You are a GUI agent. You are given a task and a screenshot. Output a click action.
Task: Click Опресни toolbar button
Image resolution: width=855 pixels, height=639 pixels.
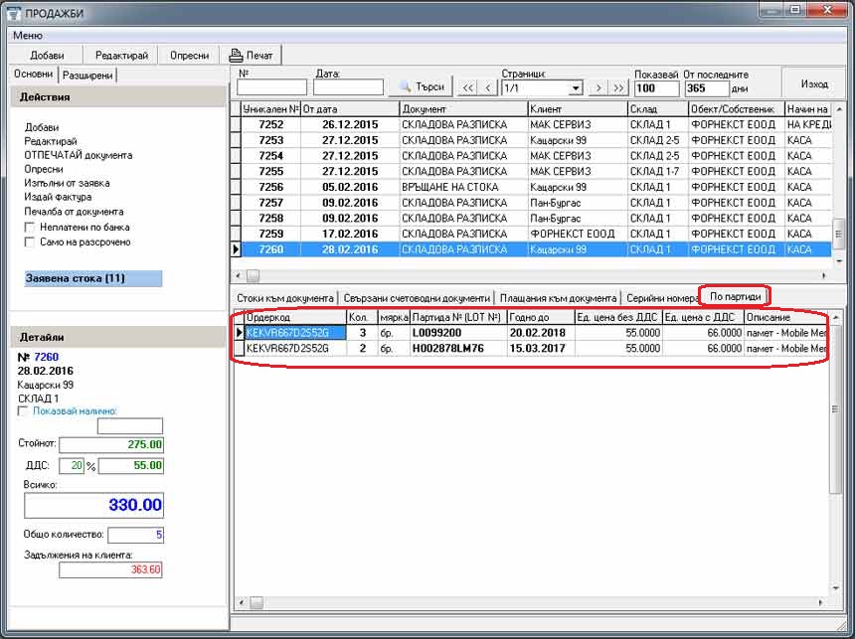pos(189,55)
